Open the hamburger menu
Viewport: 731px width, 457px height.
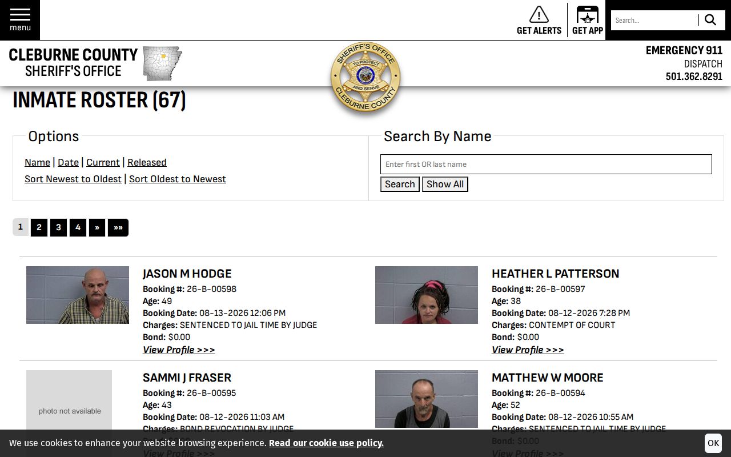coord(20,20)
